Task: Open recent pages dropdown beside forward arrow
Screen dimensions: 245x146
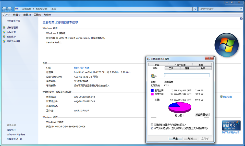Action: 13,9
